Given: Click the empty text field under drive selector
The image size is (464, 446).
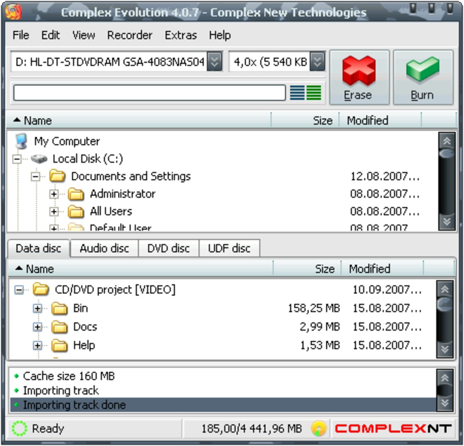Looking at the screenshot, I should pyautogui.click(x=149, y=93).
